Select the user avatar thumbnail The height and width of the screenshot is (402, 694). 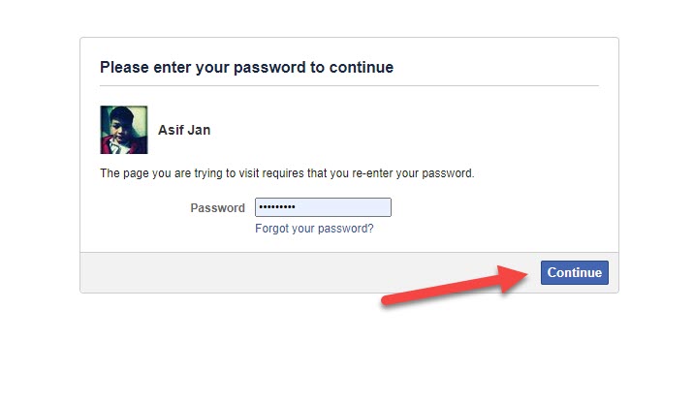124,130
